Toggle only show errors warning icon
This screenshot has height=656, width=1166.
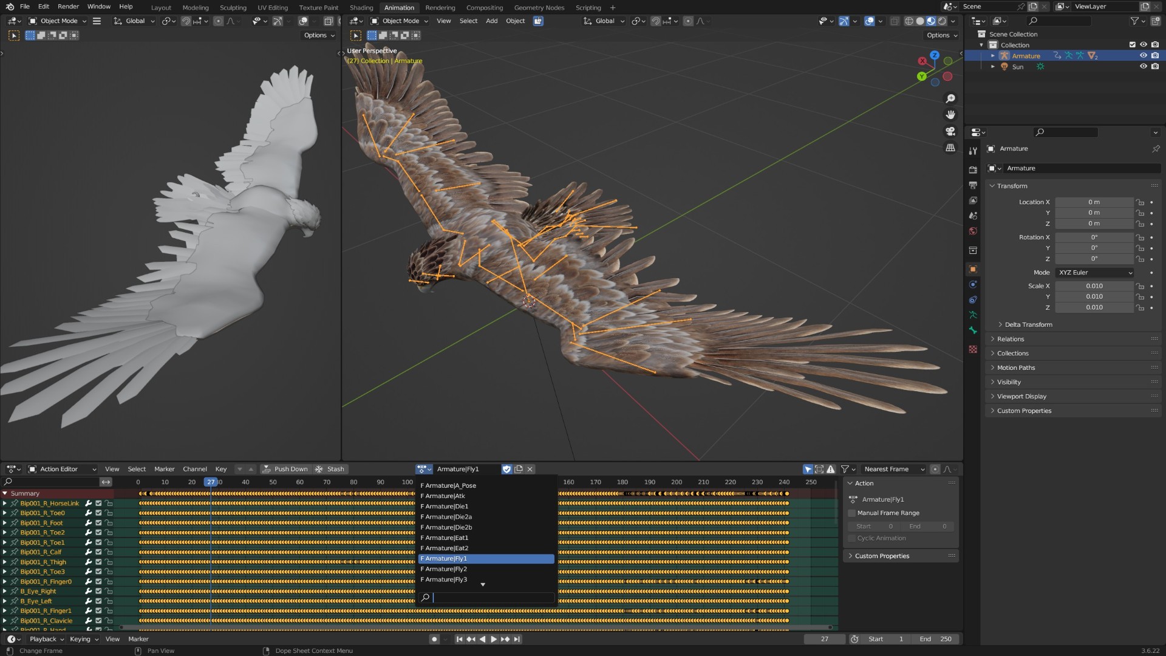pyautogui.click(x=831, y=469)
